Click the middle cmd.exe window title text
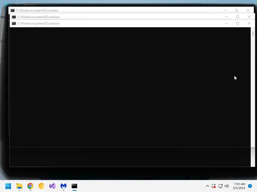This screenshot has height=192, width=257. [x=38, y=17]
